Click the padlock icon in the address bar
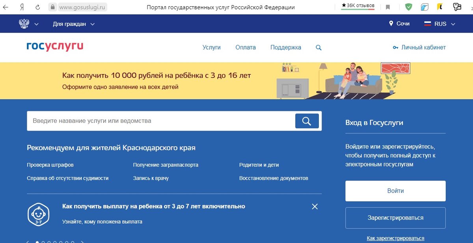 52,7
